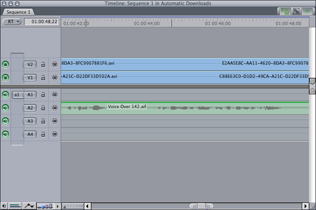Click ruler at 01:00:46;00

(x=217, y=24)
